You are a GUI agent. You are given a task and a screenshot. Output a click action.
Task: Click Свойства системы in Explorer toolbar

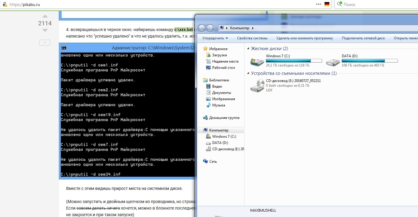[x=252, y=38]
